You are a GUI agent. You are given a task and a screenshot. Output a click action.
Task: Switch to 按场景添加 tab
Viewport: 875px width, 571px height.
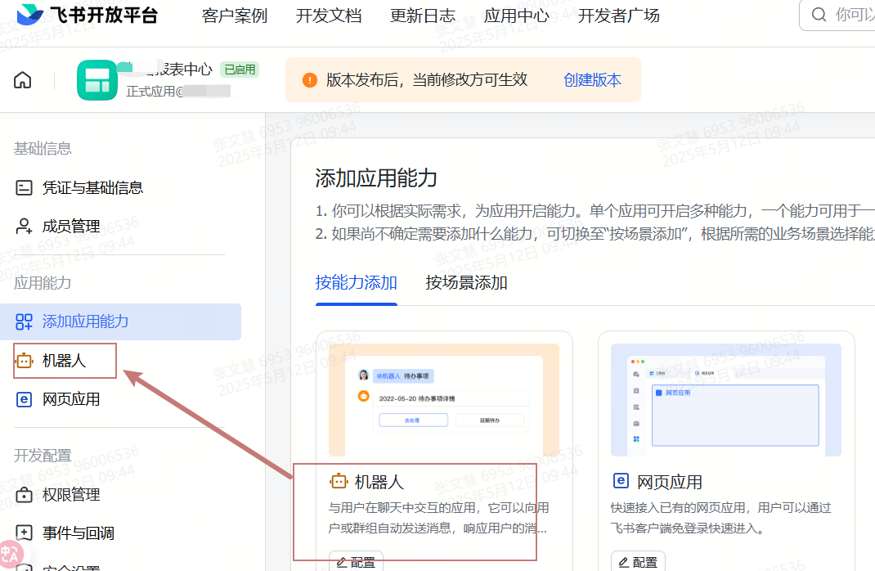coord(466,282)
